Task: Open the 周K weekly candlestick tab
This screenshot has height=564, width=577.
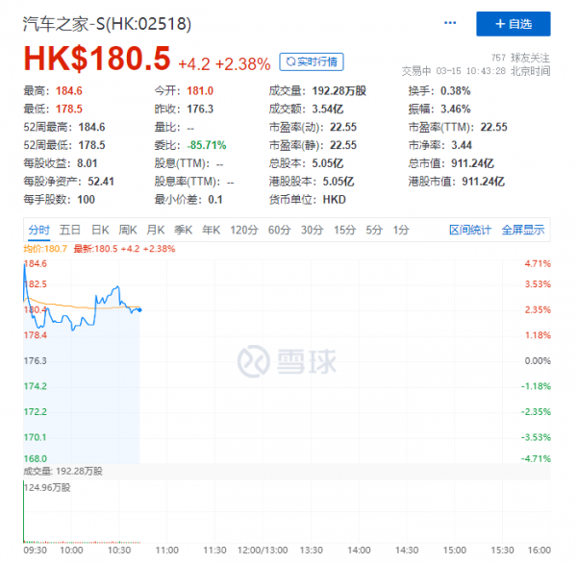Action: (x=127, y=230)
